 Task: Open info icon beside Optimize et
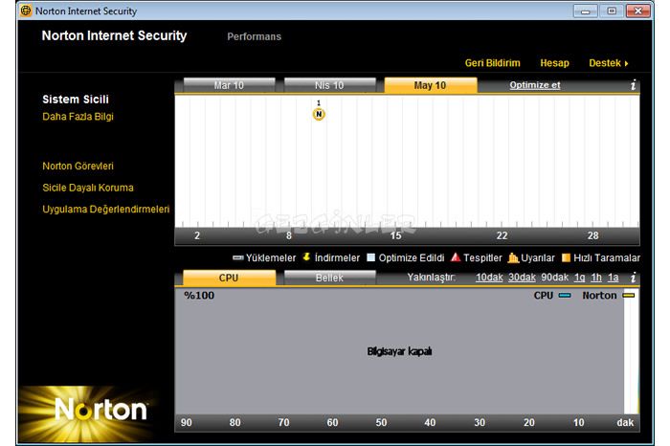pyautogui.click(x=634, y=85)
